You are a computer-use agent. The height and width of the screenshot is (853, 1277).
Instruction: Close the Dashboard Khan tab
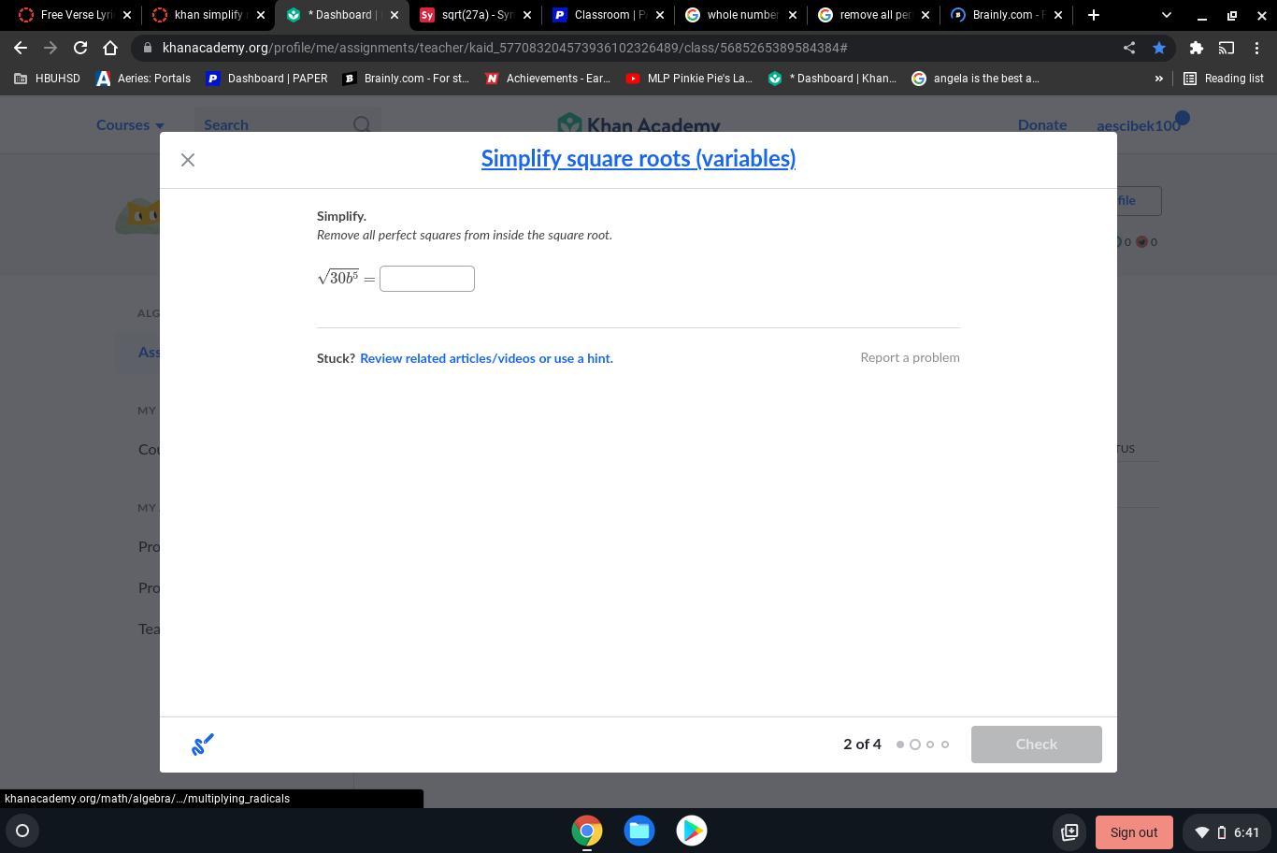(394, 15)
